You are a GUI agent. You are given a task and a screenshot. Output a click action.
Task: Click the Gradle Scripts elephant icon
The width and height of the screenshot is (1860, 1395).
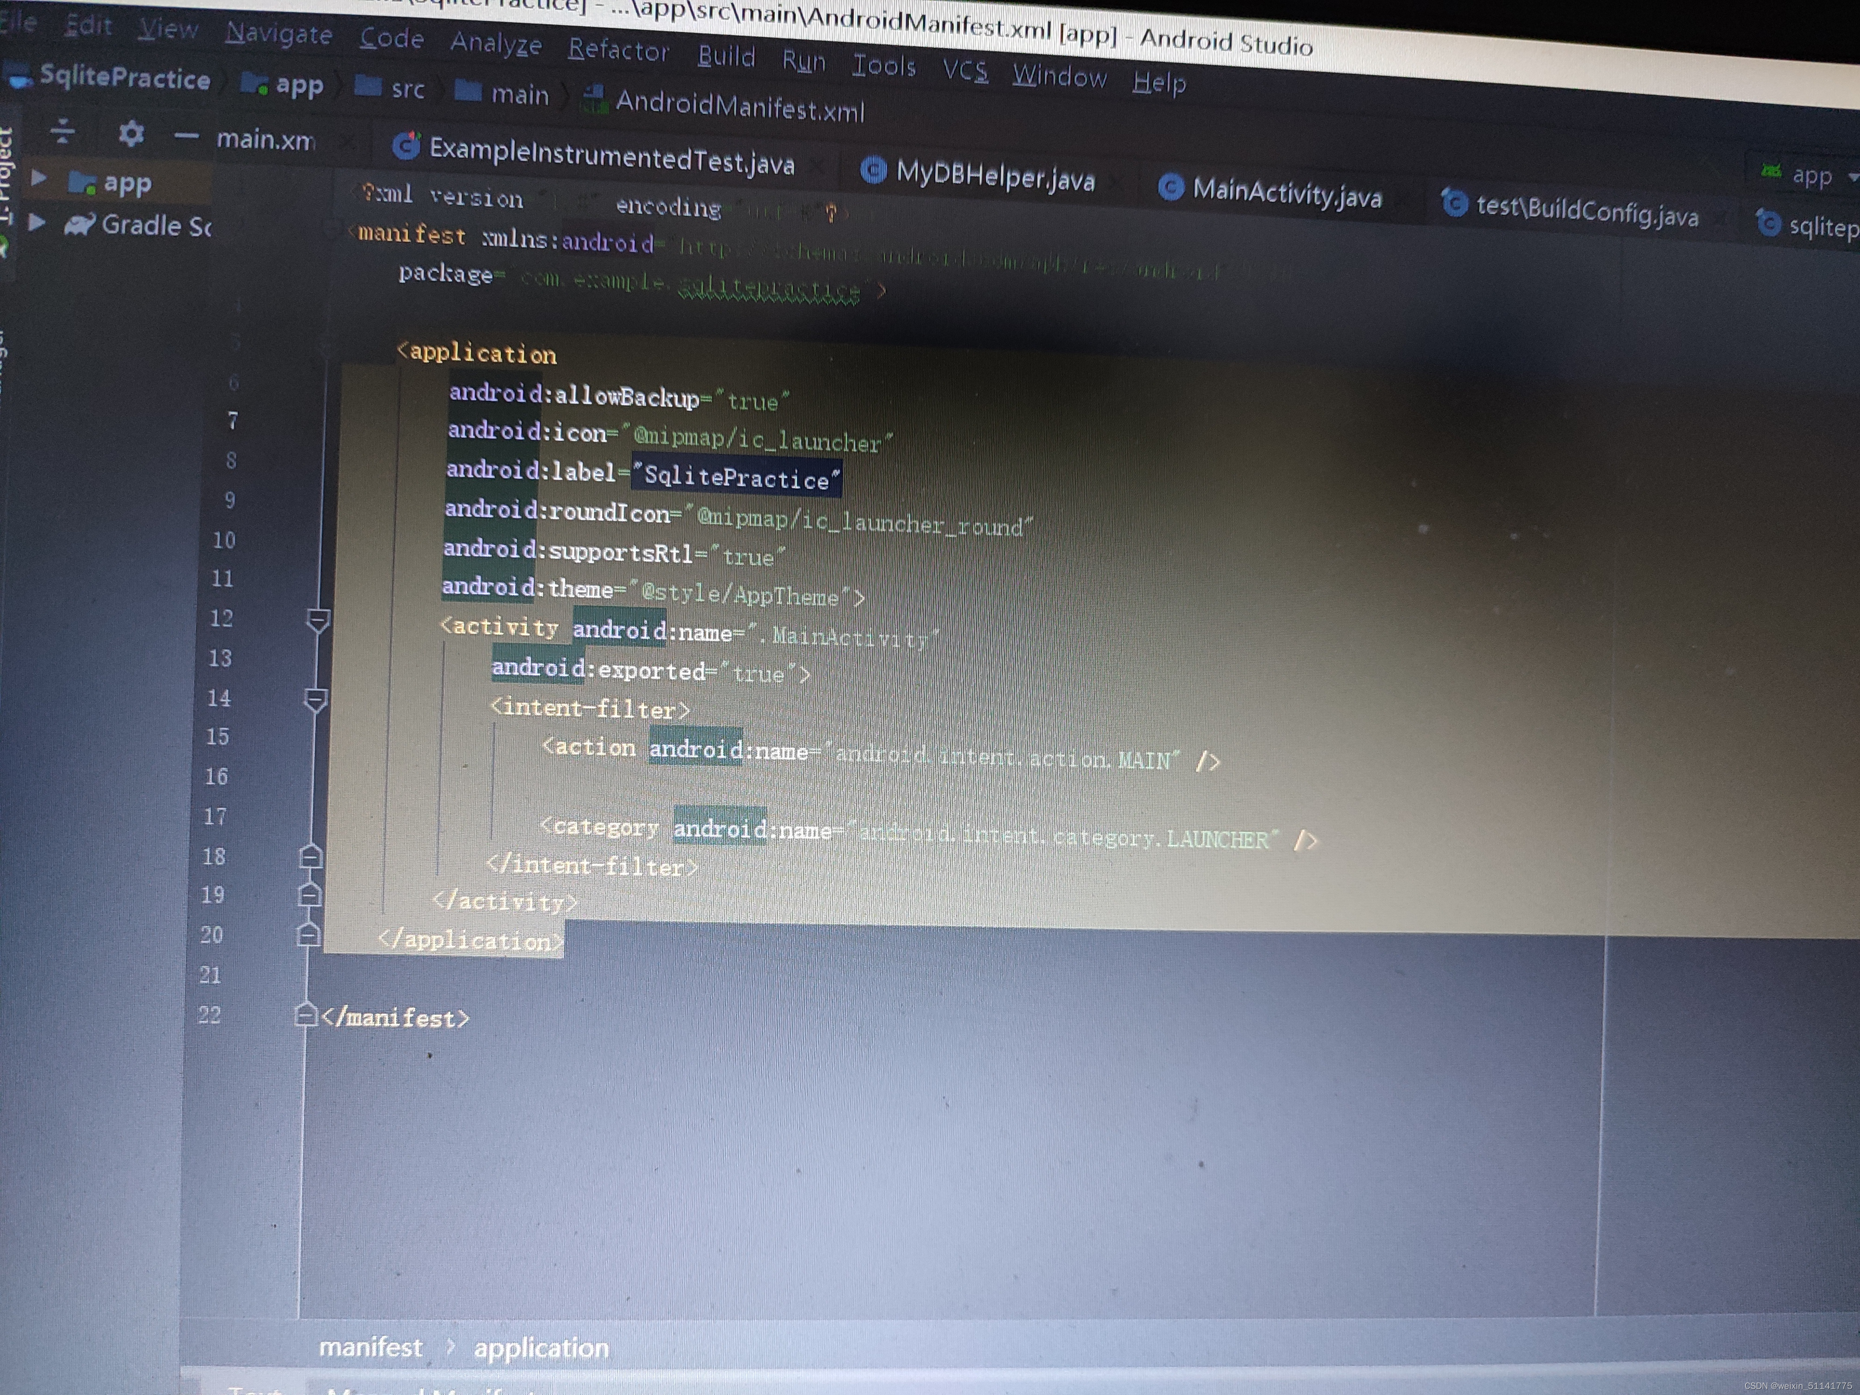[x=79, y=225]
